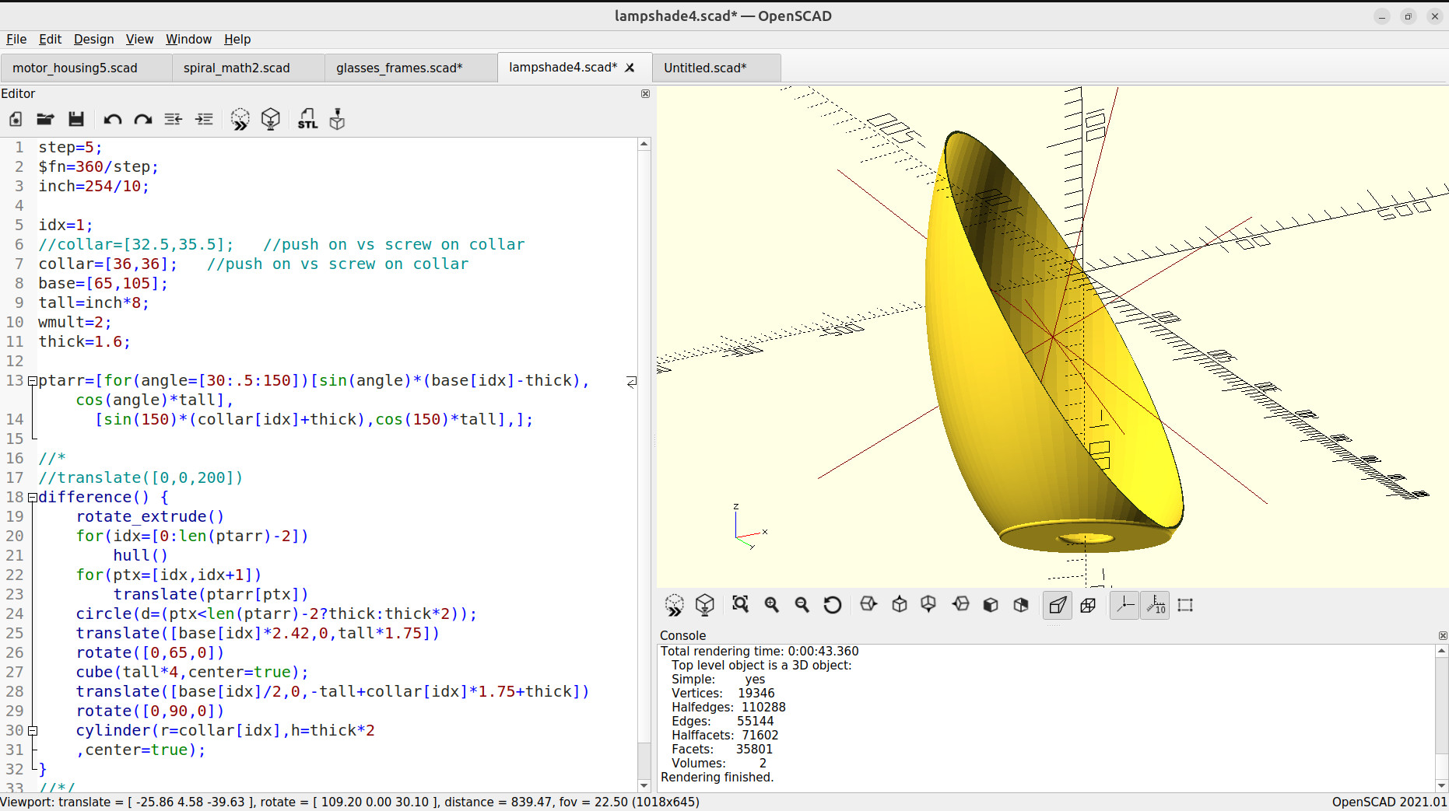Close the lampshade4.scad tab
1449x811 pixels.
tap(630, 68)
